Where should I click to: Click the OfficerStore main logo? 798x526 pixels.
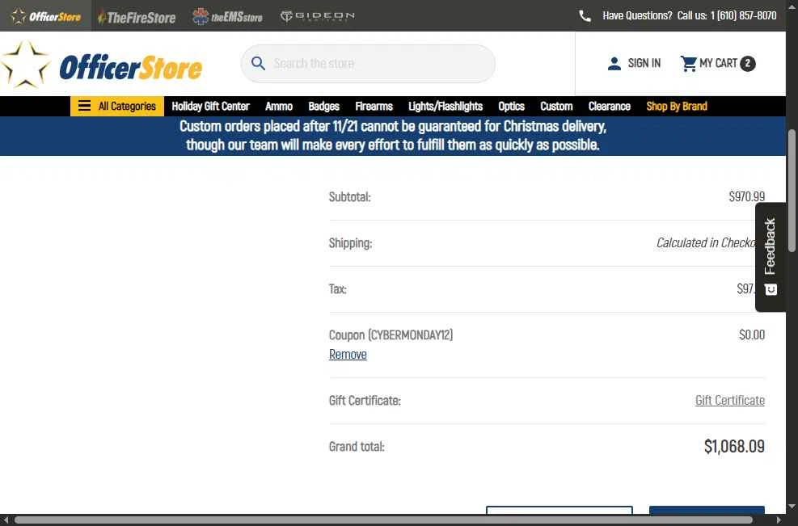click(x=101, y=64)
